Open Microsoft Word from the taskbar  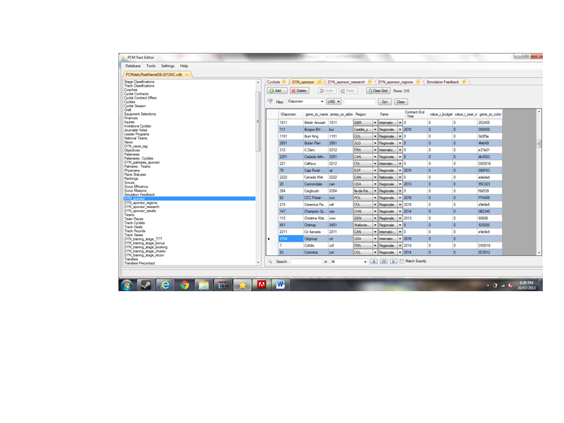[x=280, y=285]
